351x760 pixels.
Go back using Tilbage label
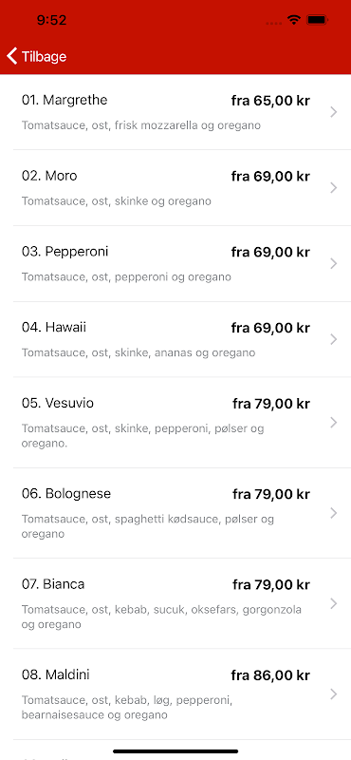pos(44,57)
